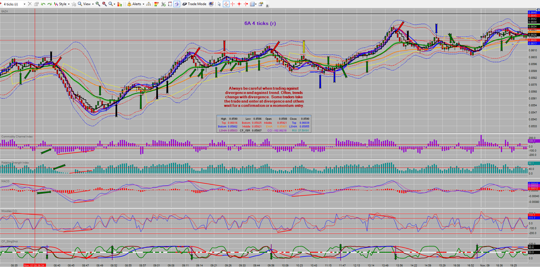540x267 pixels.
Task: Select the arrow pointer tool
Action: pyautogui.click(x=219, y=4)
